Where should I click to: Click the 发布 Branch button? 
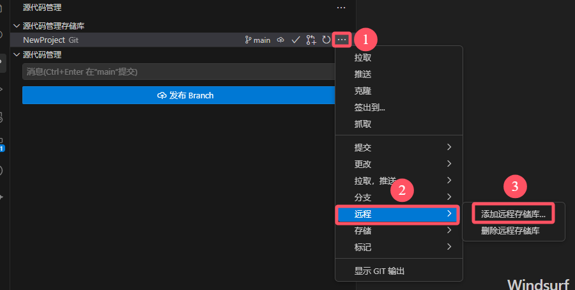pos(179,95)
